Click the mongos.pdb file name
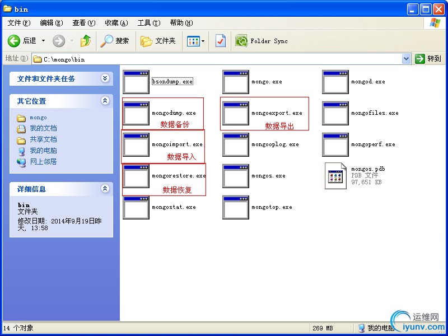 [x=368, y=169]
